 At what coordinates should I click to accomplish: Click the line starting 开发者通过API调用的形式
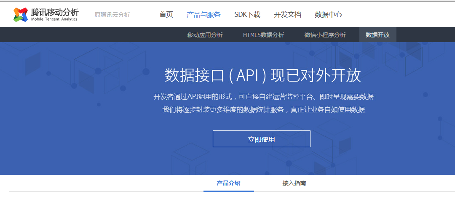coord(263,97)
